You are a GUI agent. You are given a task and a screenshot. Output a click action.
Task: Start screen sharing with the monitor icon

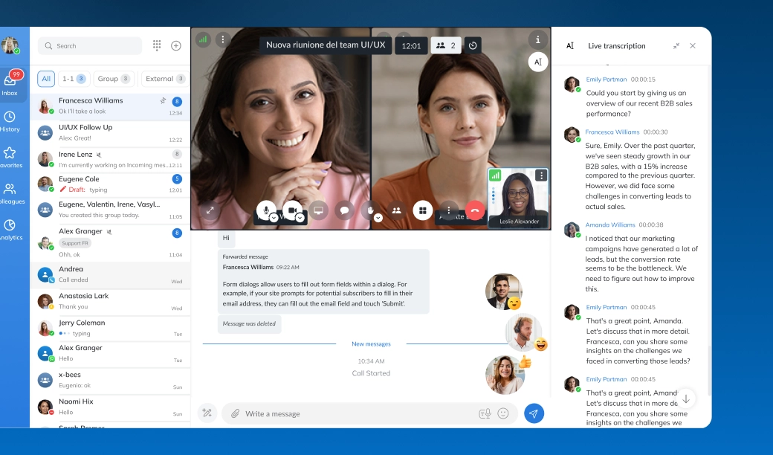tap(318, 210)
